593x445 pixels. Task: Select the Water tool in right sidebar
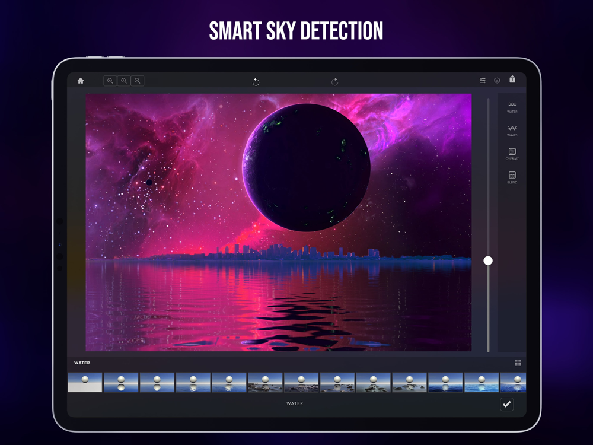(512, 107)
